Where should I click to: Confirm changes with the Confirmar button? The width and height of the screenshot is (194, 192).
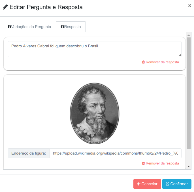point(177,184)
